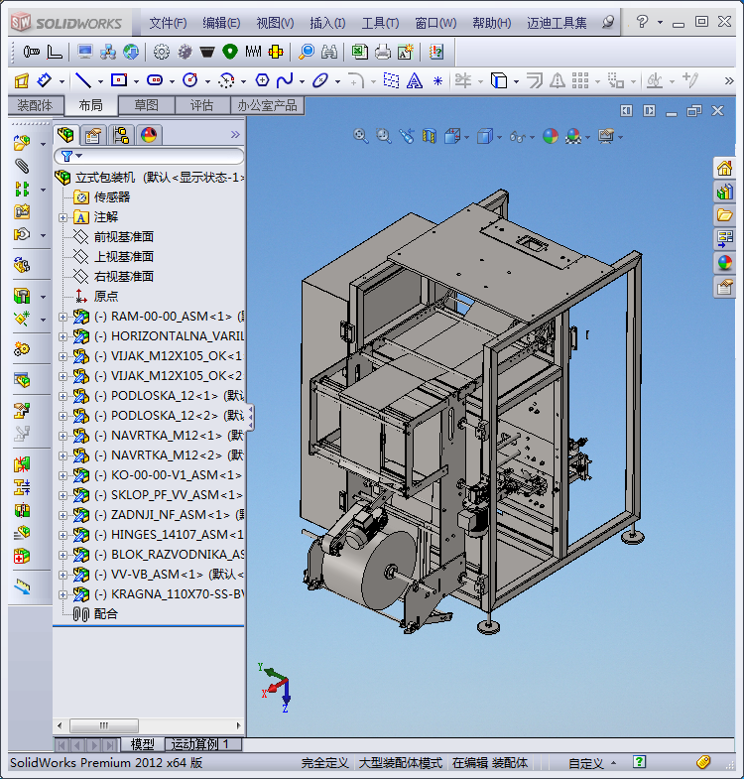Select the 前视基准面 plane
This screenshot has width=744, height=779.
124,237
